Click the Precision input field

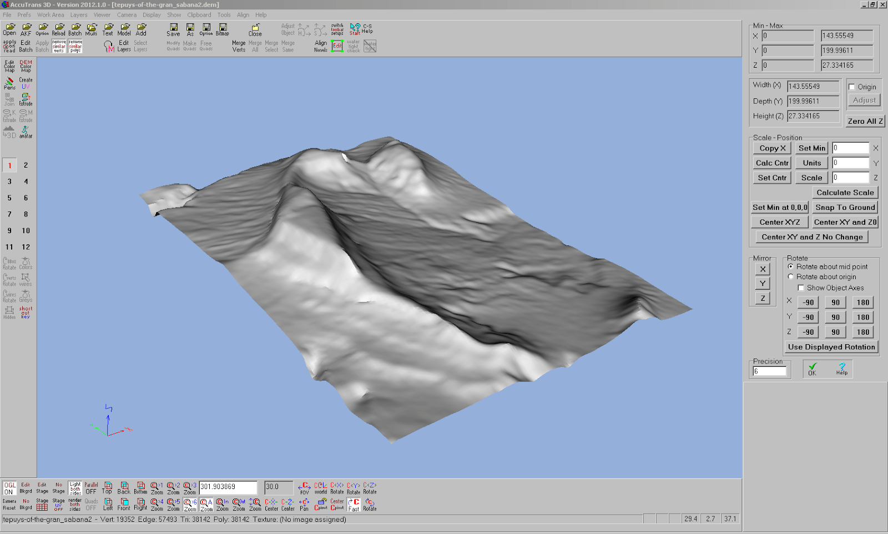click(769, 371)
